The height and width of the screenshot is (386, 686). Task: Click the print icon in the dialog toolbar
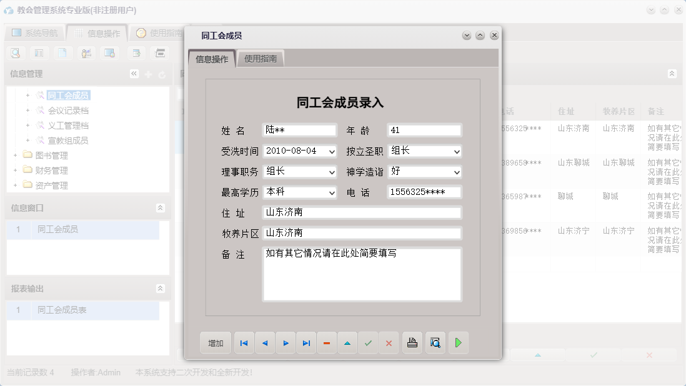coord(412,342)
